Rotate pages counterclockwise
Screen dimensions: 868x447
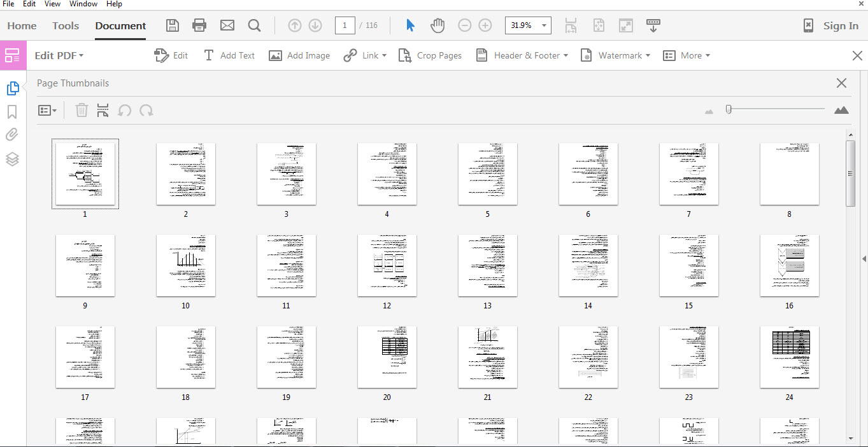(125, 111)
